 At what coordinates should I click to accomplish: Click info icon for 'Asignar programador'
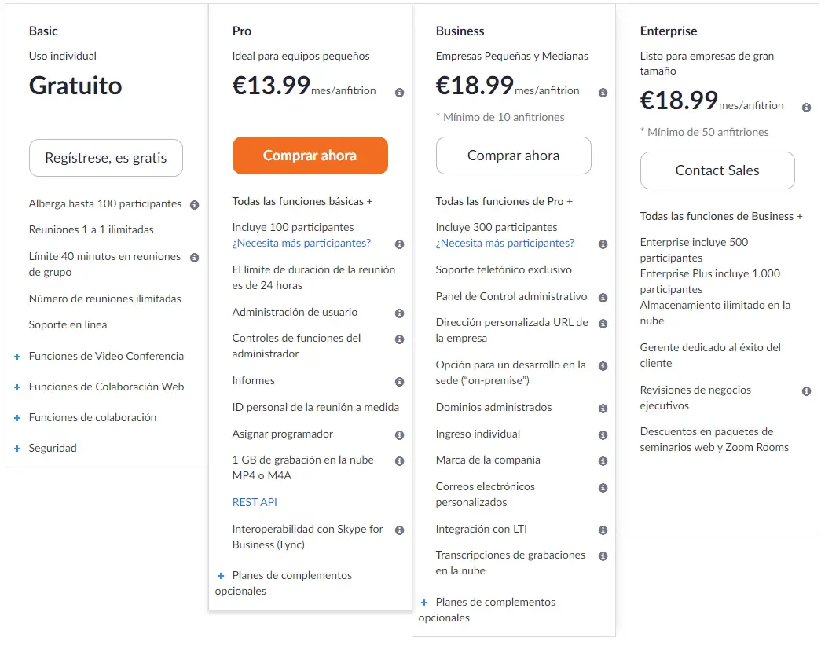[399, 435]
